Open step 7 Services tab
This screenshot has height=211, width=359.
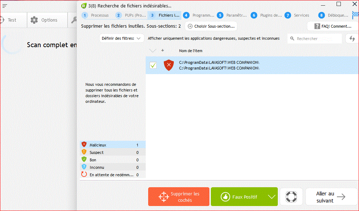point(297,15)
